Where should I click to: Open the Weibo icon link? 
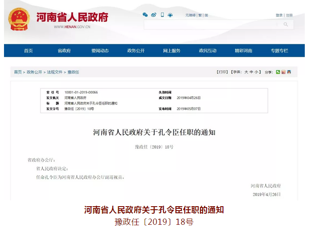pos(154,15)
